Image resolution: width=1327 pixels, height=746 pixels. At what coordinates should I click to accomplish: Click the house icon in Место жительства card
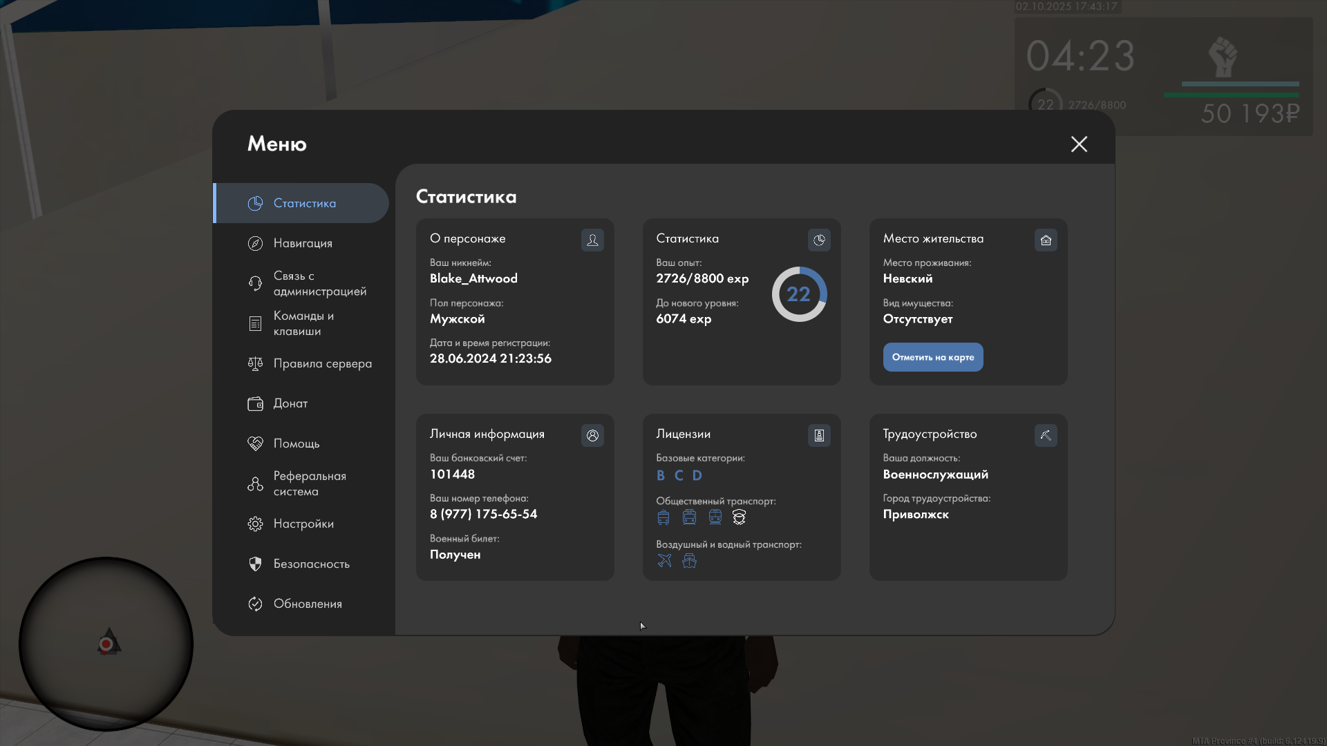click(x=1046, y=240)
